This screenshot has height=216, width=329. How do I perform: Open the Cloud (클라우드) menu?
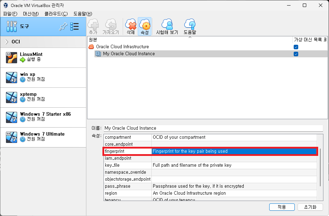(56, 14)
